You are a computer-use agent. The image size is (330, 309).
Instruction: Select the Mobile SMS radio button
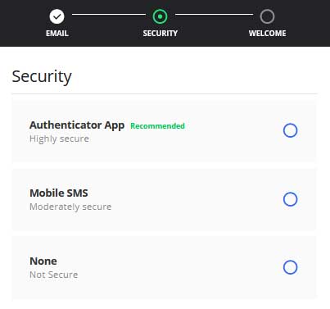pos(290,199)
